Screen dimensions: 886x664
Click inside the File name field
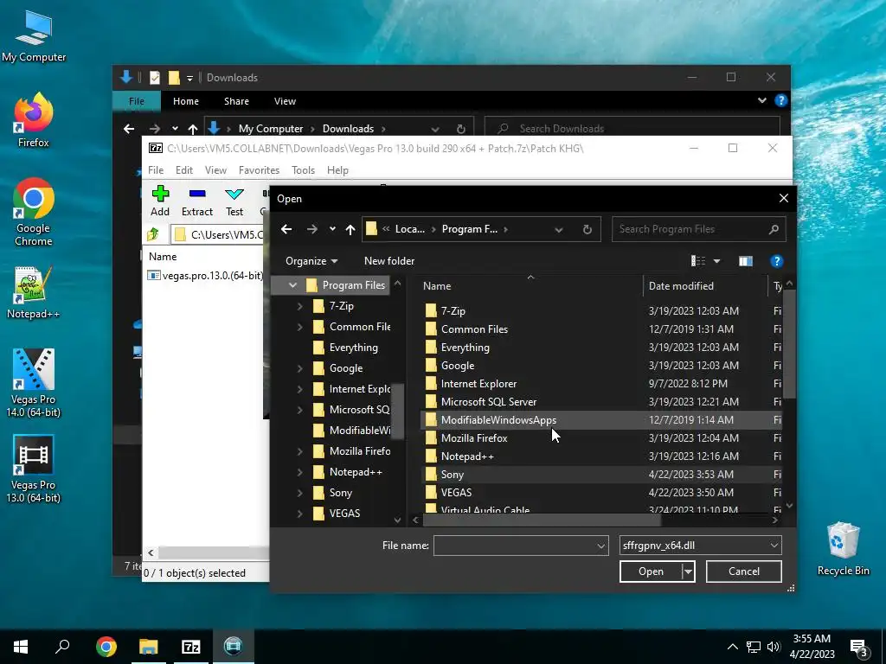[514, 546]
